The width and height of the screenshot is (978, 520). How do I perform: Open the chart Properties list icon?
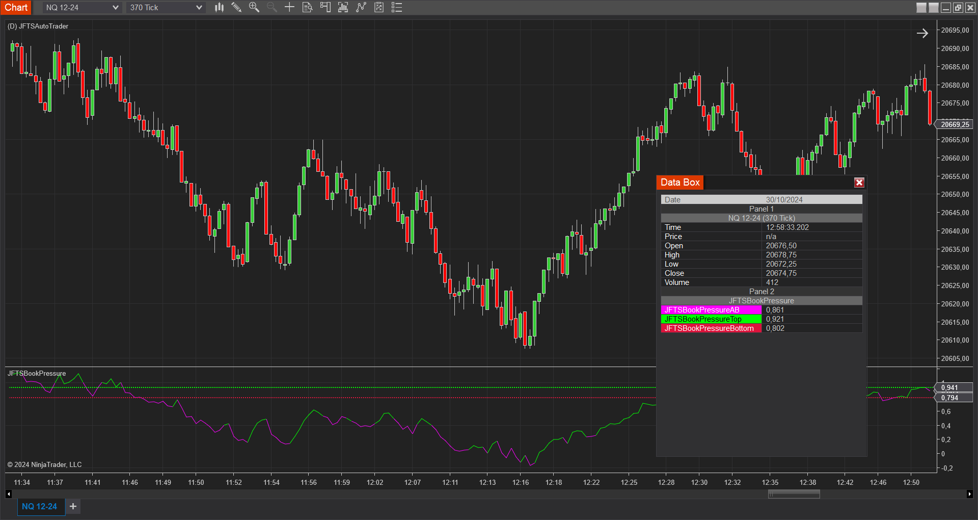coord(397,7)
